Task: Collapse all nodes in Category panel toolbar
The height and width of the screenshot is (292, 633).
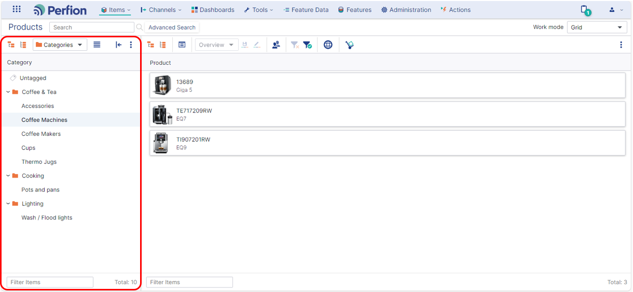Action: tap(23, 45)
